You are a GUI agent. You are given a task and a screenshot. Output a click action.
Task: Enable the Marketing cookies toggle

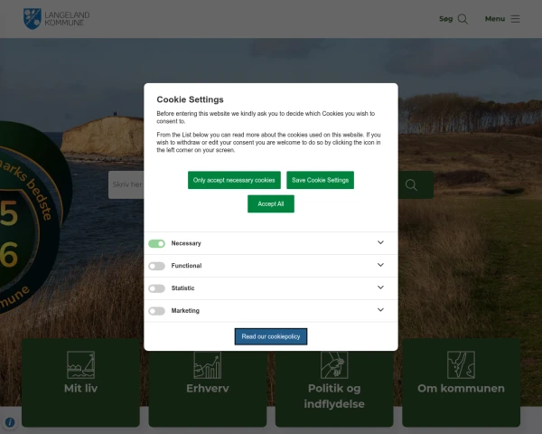point(157,311)
